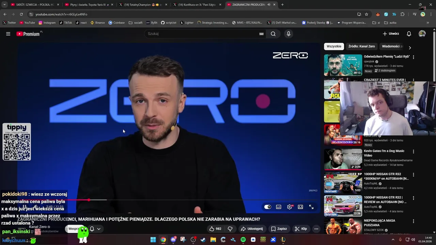Open the YouTube hamburger guide menu
Image resolution: width=436 pixels, height=245 pixels.
pyautogui.click(x=8, y=34)
